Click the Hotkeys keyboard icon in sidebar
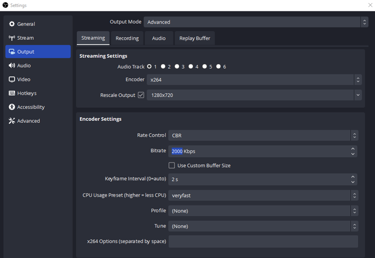Image resolution: width=375 pixels, height=258 pixels. [12, 93]
